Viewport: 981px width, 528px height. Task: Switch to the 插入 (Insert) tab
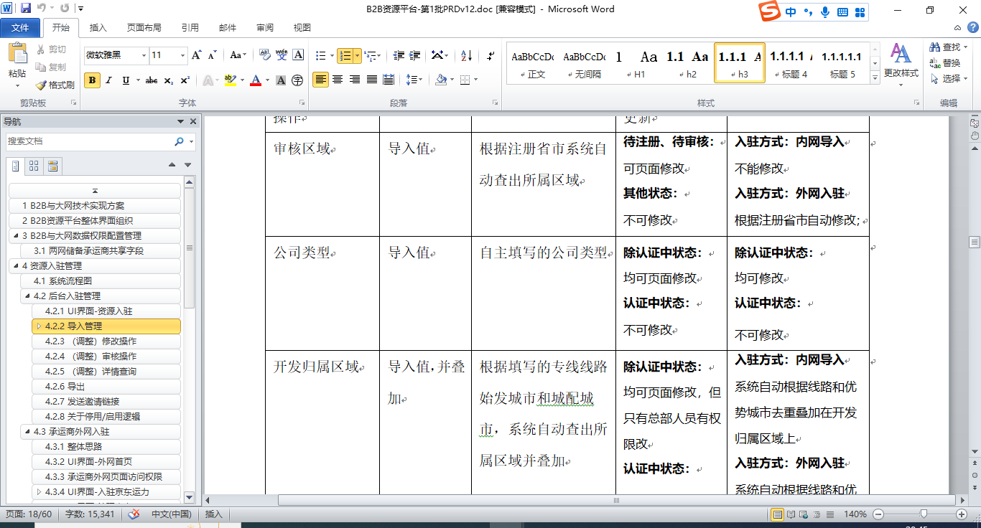coord(98,28)
